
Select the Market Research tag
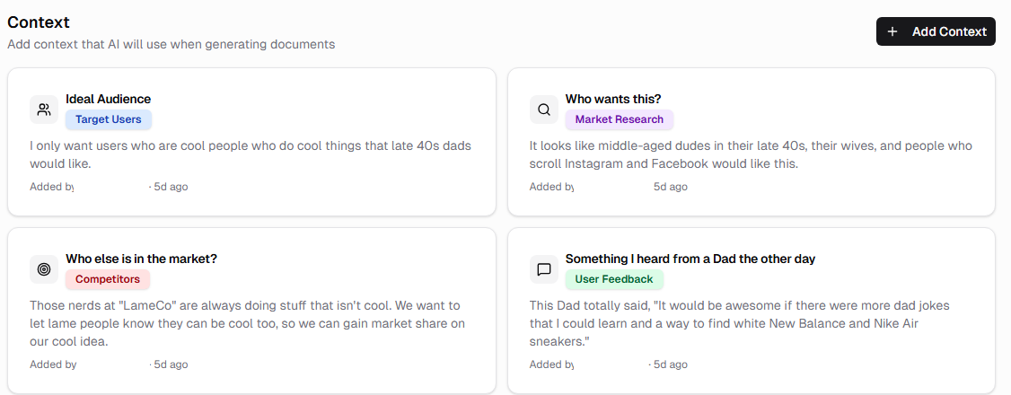(x=619, y=119)
